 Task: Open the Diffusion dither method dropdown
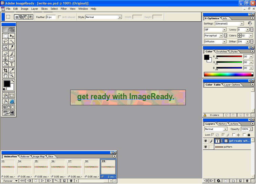point(224,42)
